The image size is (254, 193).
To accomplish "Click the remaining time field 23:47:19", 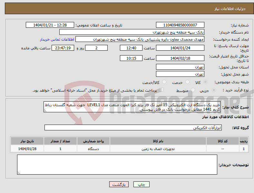I will coord(63,48).
